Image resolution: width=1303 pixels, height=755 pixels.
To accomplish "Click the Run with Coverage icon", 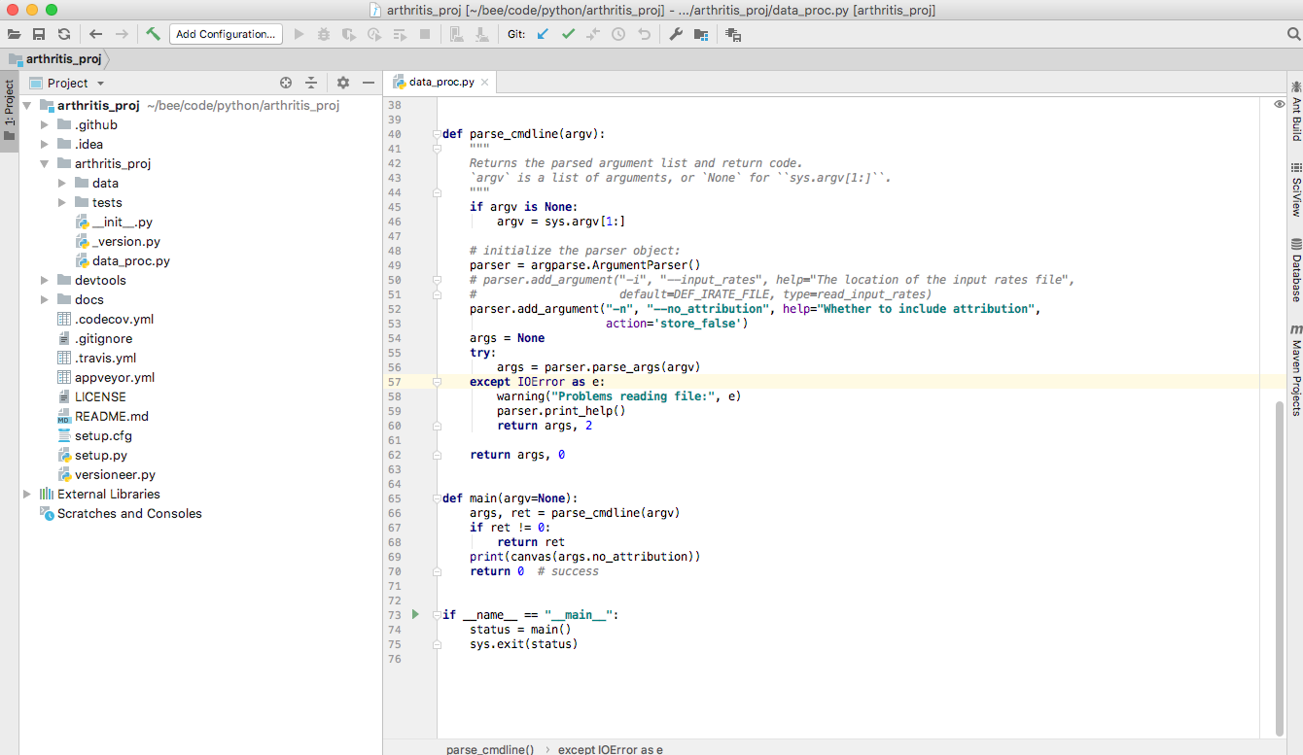I will [x=349, y=34].
